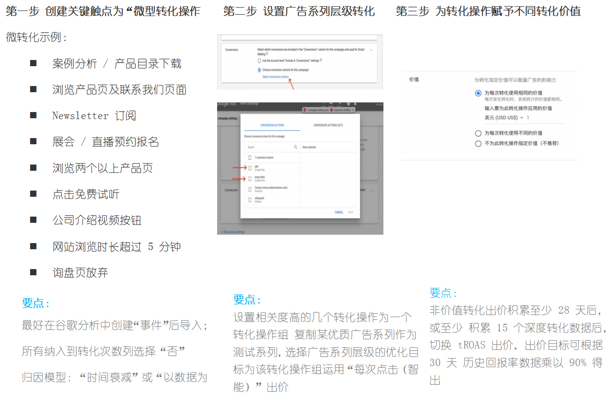Switch to the CONVERSION ACTIONS SETS tab
This screenshot has width=609, height=401.
click(x=328, y=125)
